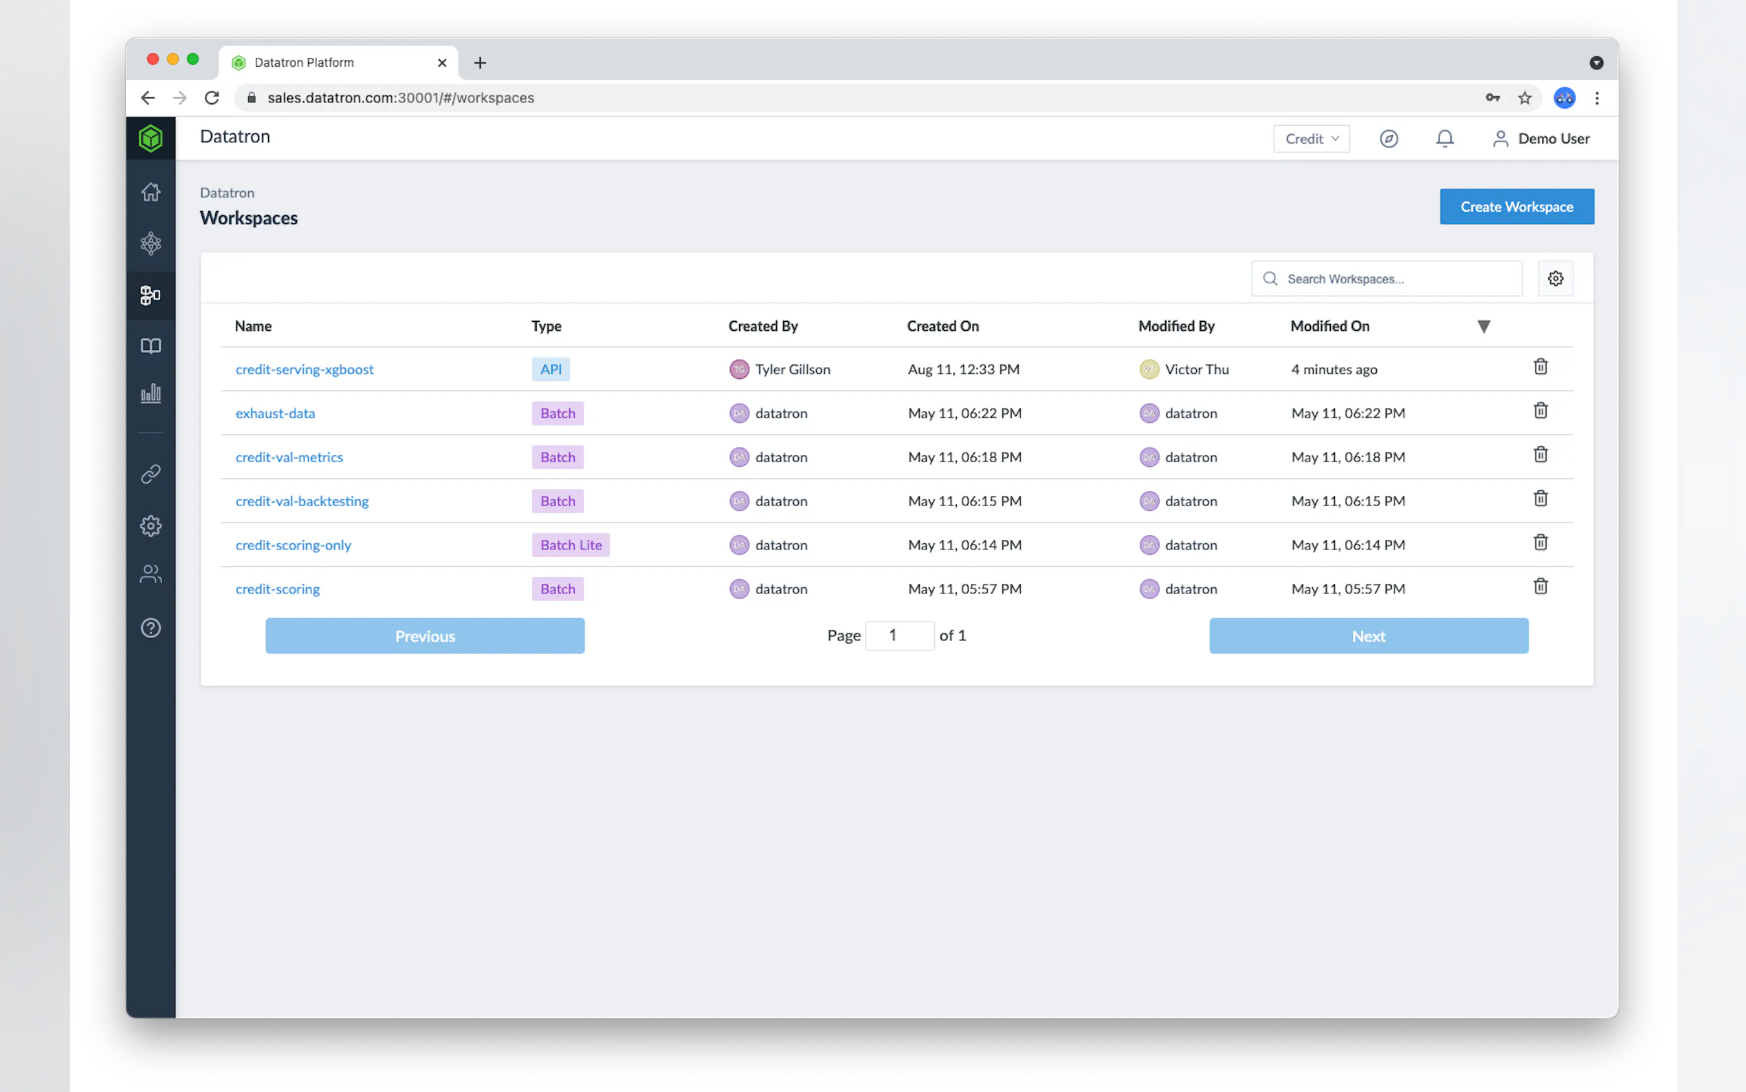Open the bar chart dashboard sidebar icon
This screenshot has height=1092, width=1746.
tap(150, 393)
